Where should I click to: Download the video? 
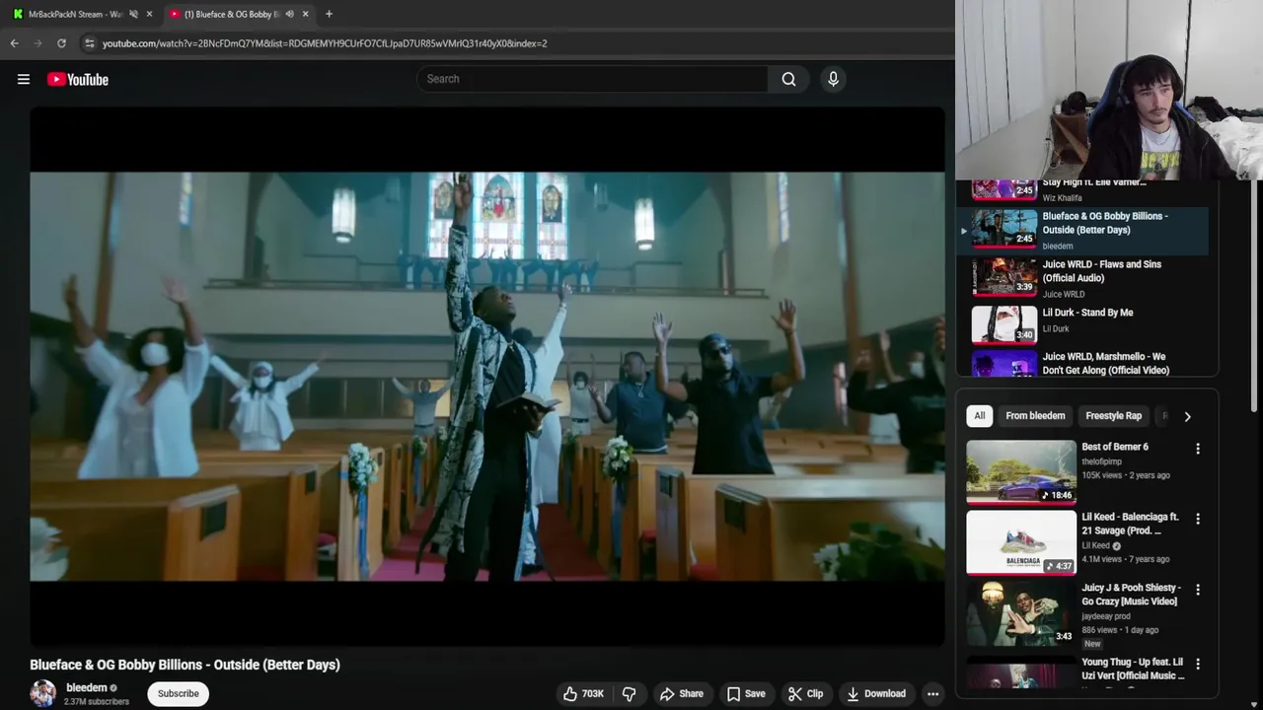[876, 693]
